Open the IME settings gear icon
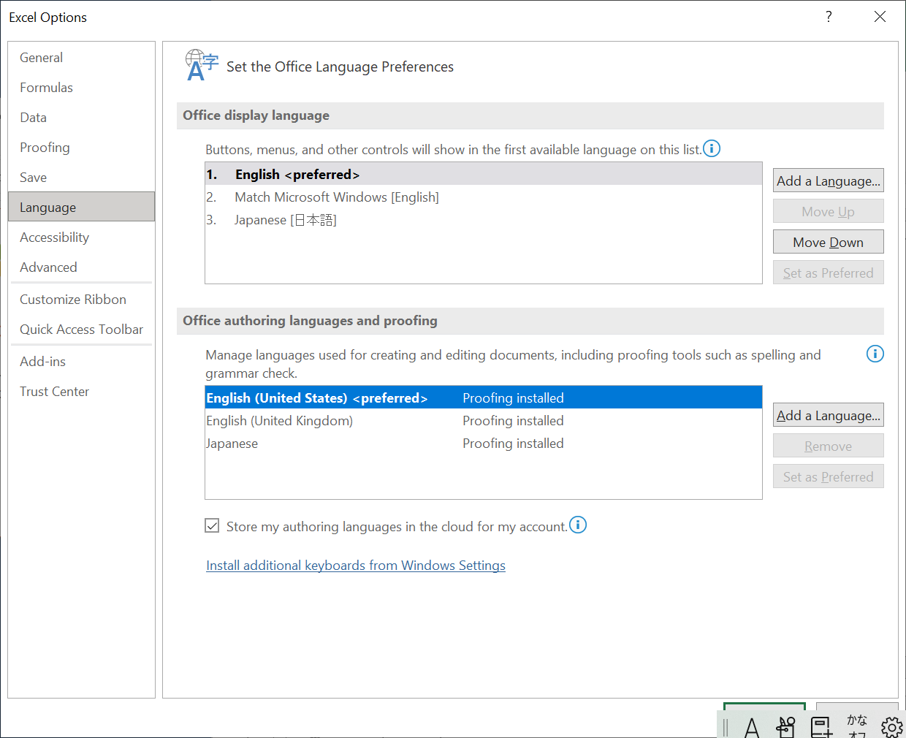906x738 pixels. 891,726
